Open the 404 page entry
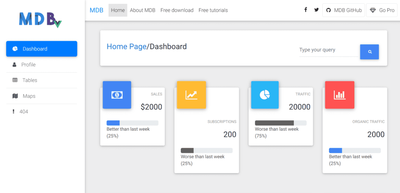400x193 pixels. click(x=41, y=112)
